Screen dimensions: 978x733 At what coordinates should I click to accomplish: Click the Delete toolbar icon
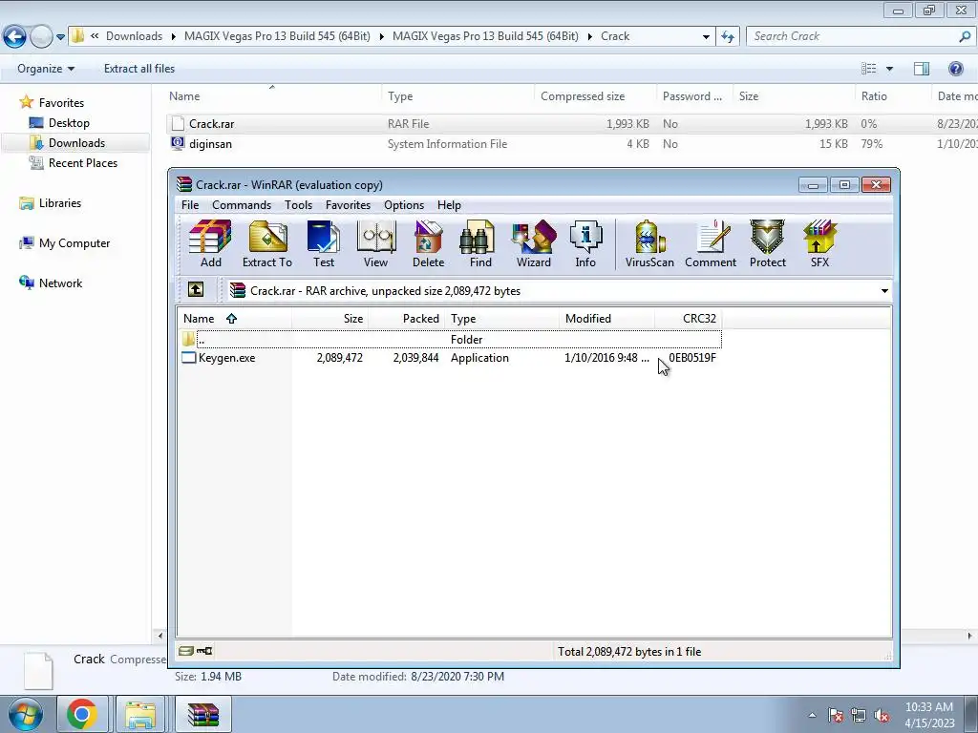click(428, 243)
